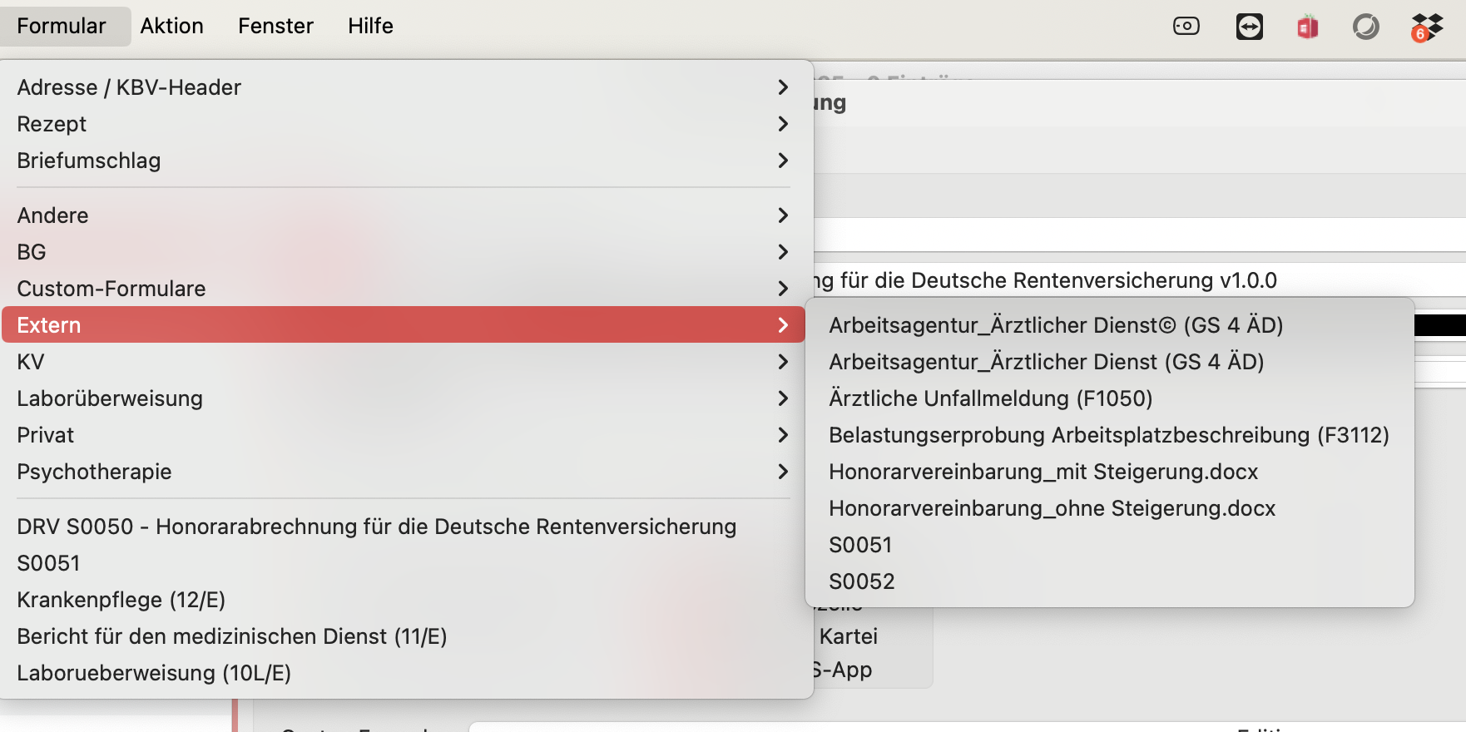Expand the KV submenu
This screenshot has height=732, width=1466.
coord(404,362)
